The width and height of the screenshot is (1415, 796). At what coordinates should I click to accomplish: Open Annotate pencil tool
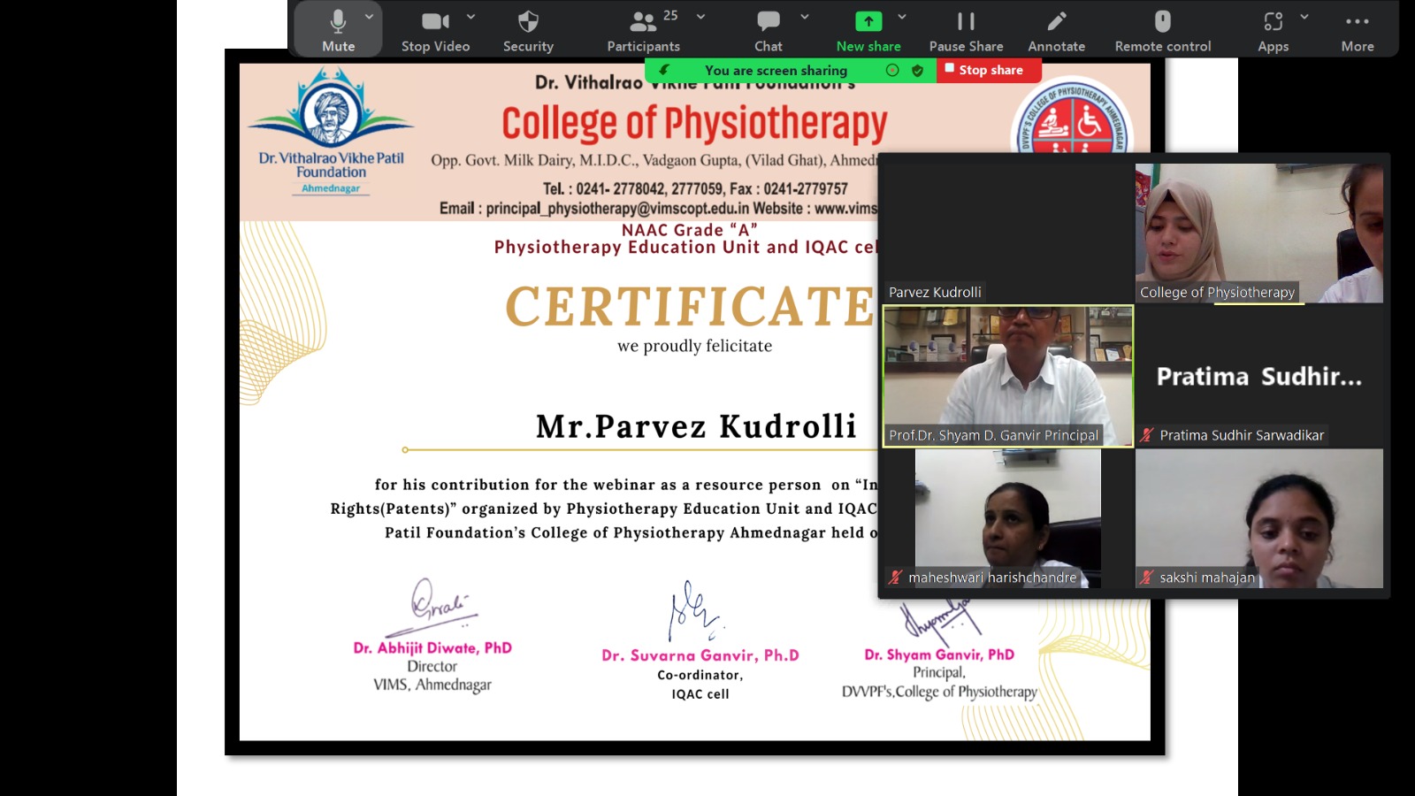[1056, 30]
